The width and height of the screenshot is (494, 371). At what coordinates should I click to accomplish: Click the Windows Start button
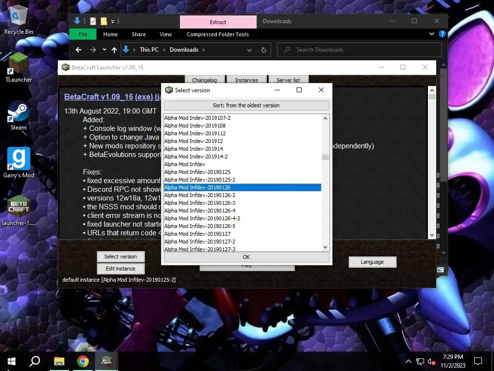(12, 361)
